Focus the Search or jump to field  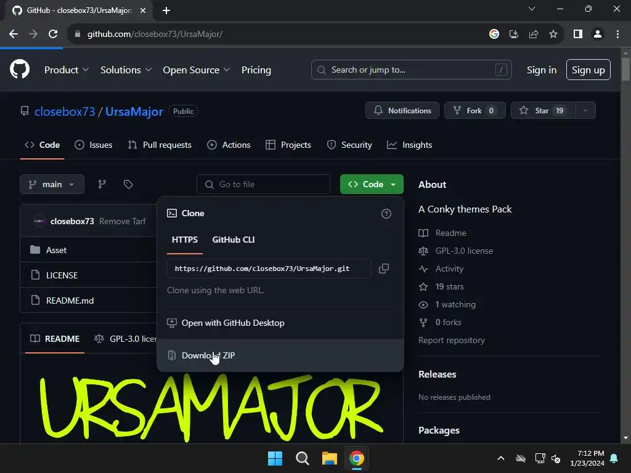tap(411, 70)
